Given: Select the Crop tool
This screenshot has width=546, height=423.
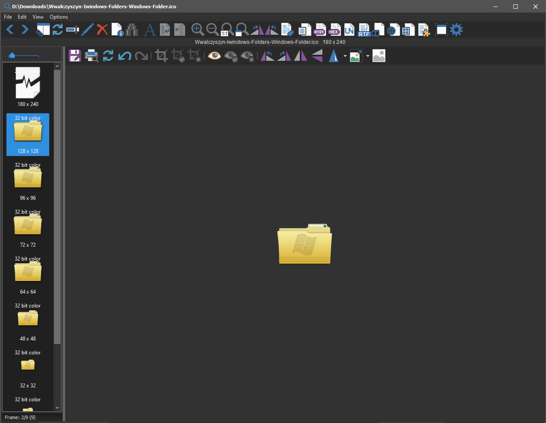Looking at the screenshot, I should pos(161,56).
